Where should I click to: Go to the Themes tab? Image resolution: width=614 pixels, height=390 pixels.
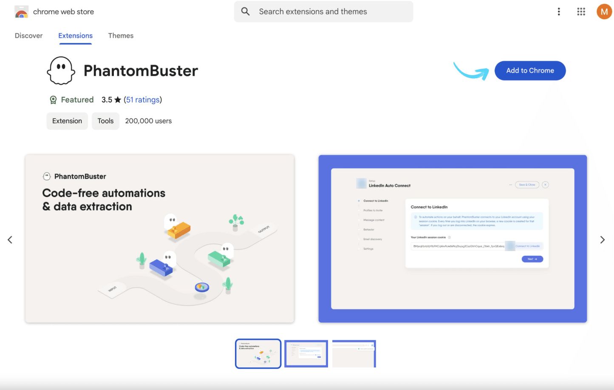coord(121,36)
